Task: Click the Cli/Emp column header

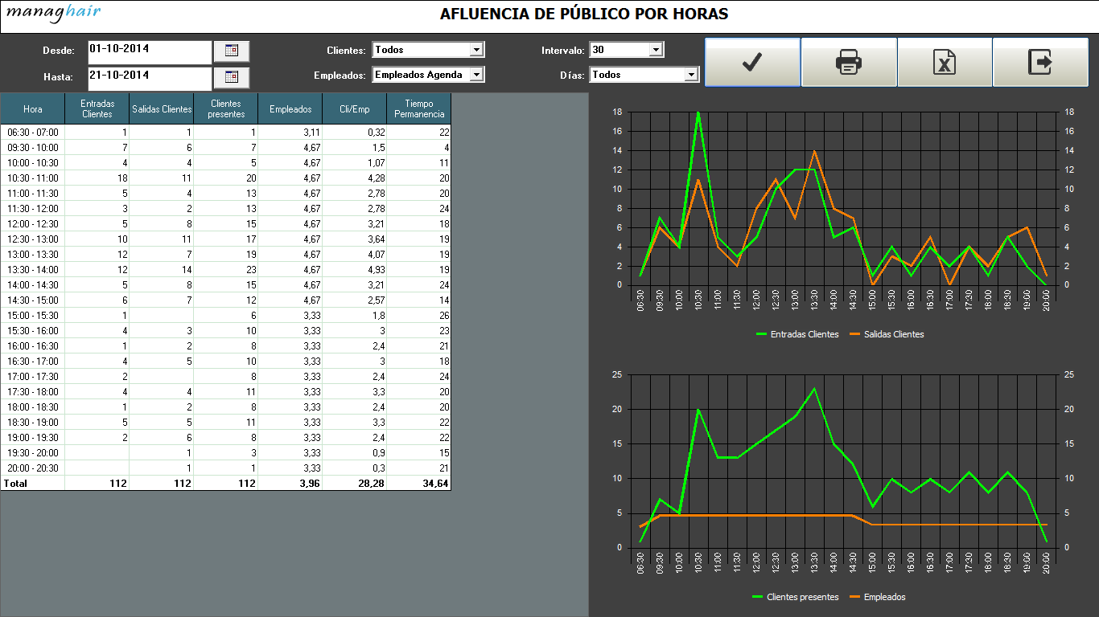Action: (x=355, y=109)
